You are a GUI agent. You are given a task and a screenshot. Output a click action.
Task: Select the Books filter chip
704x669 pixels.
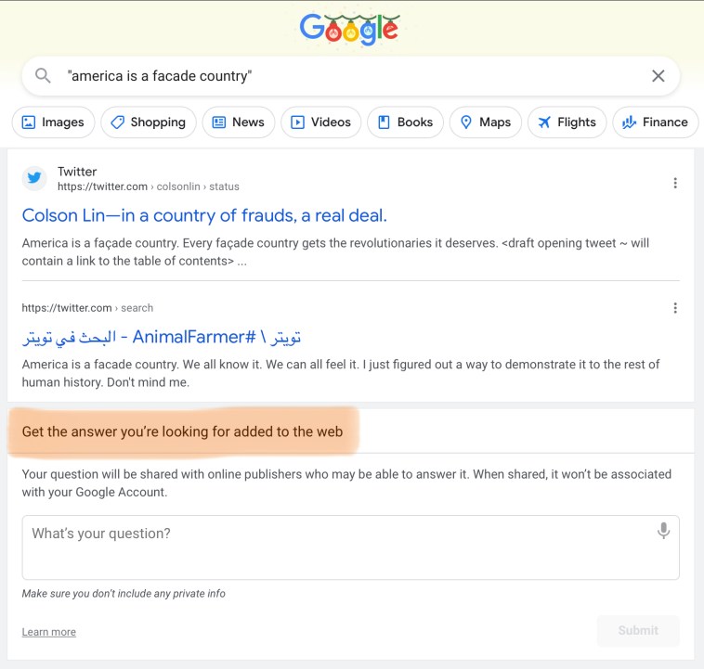point(404,122)
